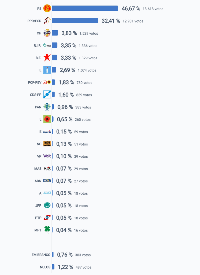Click the ADN blue party logo
This screenshot has width=200, height=275.
[x=47, y=180]
